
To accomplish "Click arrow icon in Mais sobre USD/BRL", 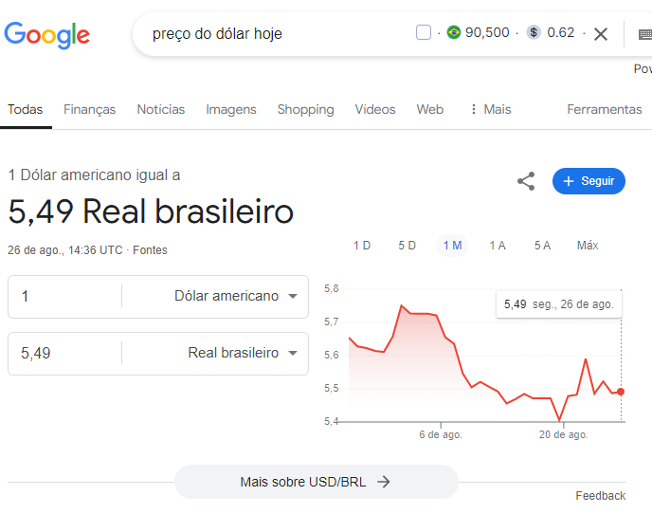I will tap(384, 482).
